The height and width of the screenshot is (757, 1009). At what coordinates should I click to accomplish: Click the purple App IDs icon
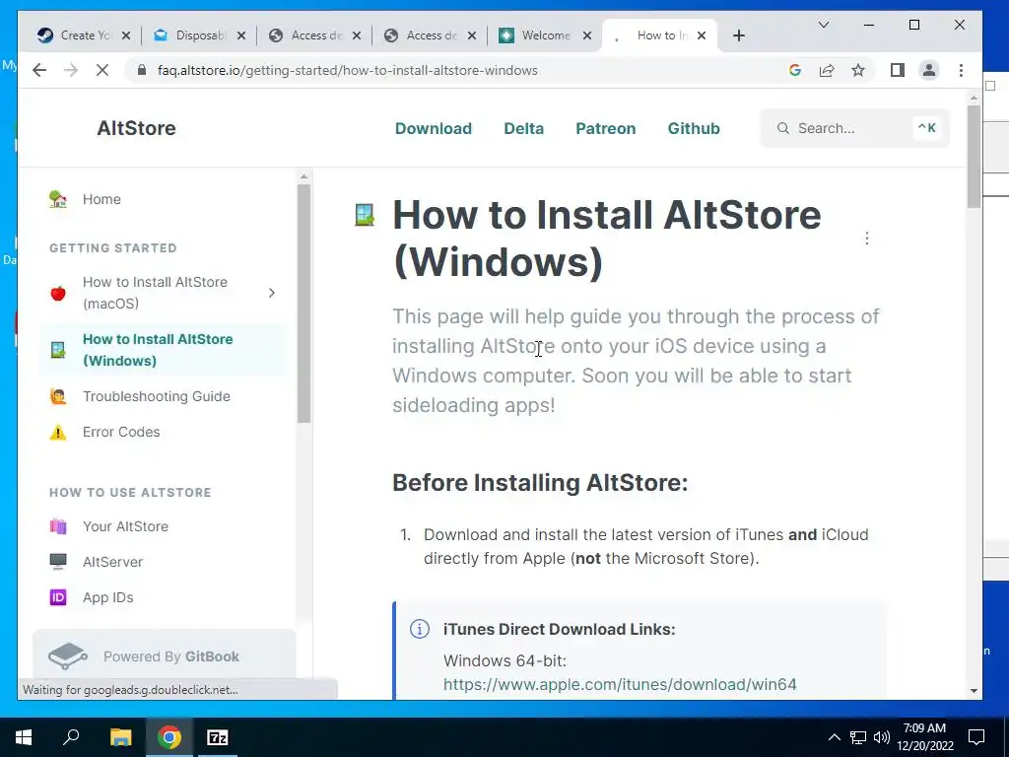58,597
